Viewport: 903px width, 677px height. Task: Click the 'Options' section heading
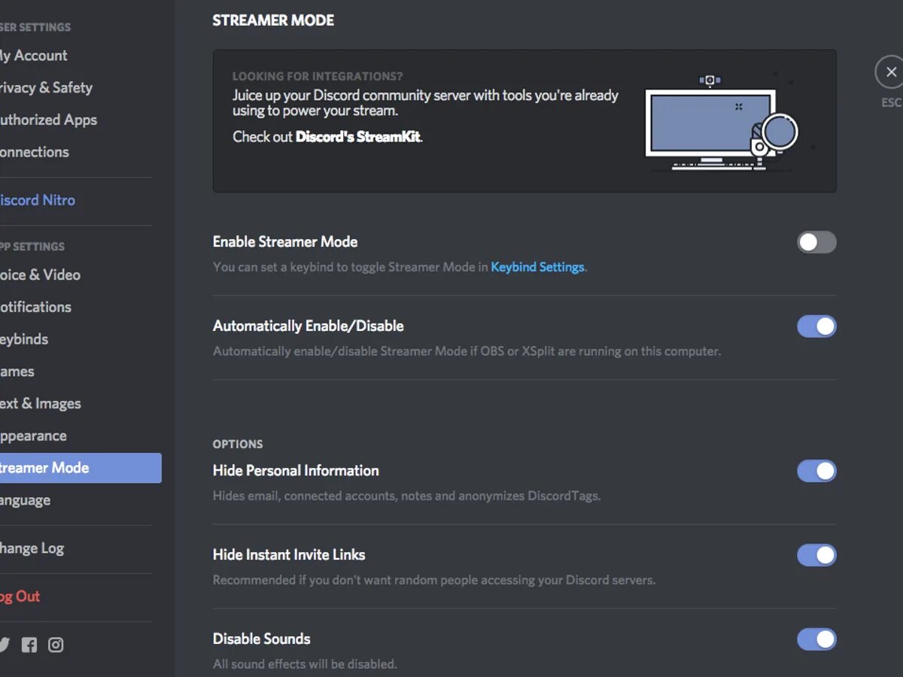point(238,444)
